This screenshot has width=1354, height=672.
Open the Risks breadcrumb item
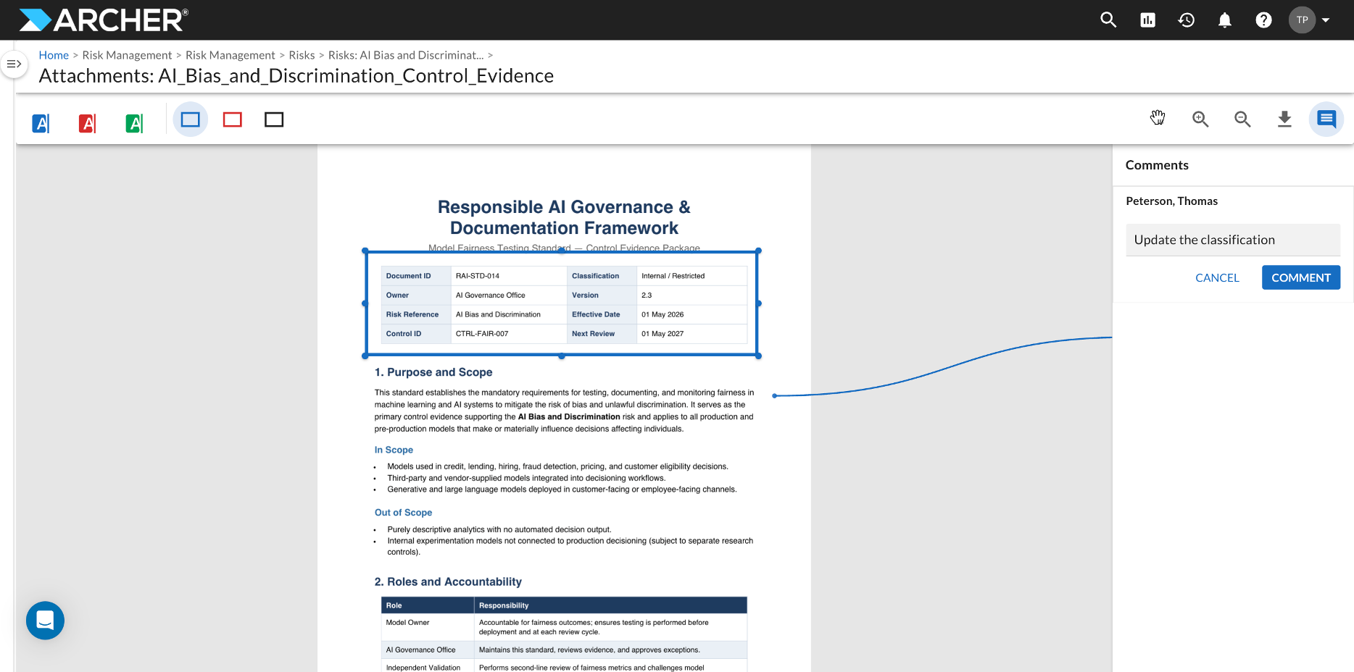pos(302,55)
